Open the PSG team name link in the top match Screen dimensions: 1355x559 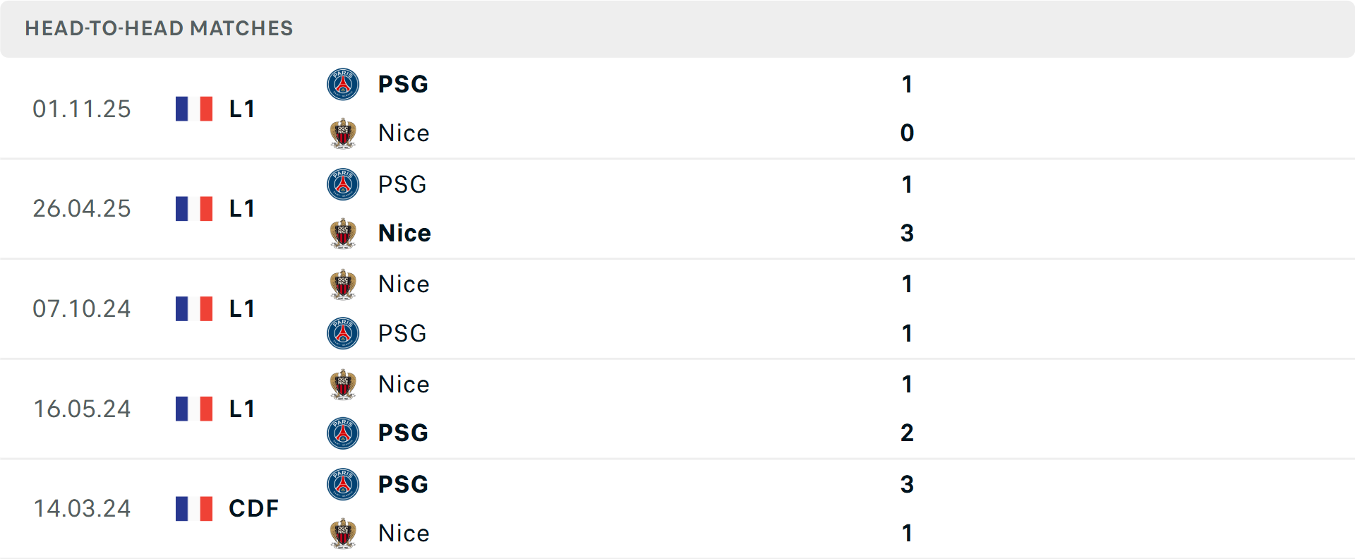pos(402,84)
